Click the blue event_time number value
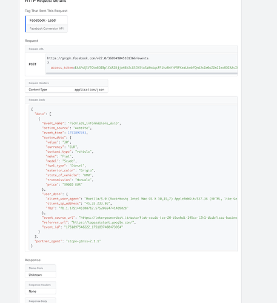This screenshot has width=277, height=303. [x=77, y=133]
